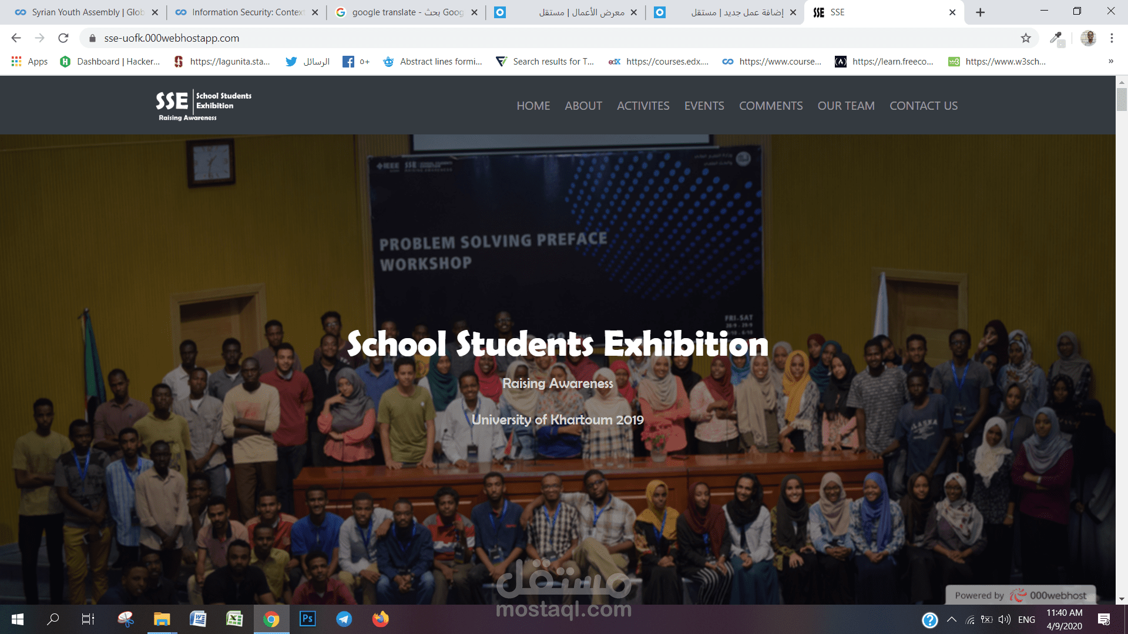Open the Chrome three-dot menu
Screen dimensions: 1128x634
tap(1112, 38)
